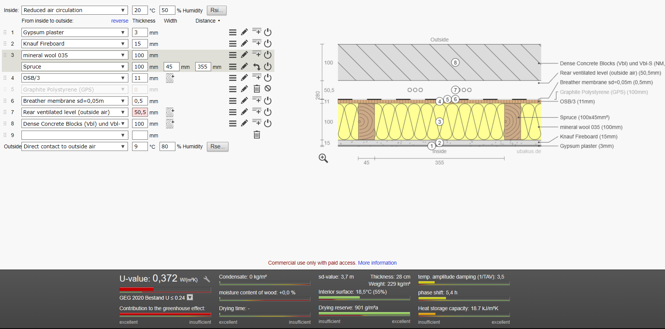Expand the Direct contact to outside air dropdown
665x329 pixels.
[x=75, y=146]
